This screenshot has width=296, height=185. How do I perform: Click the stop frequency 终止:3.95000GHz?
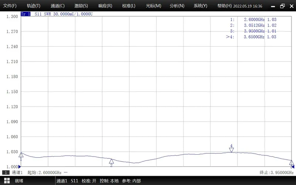click(x=276, y=172)
